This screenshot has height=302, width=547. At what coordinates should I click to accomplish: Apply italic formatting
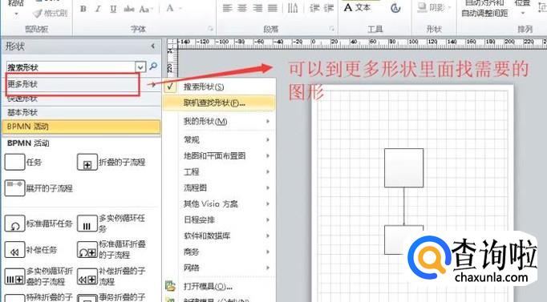pos(98,9)
